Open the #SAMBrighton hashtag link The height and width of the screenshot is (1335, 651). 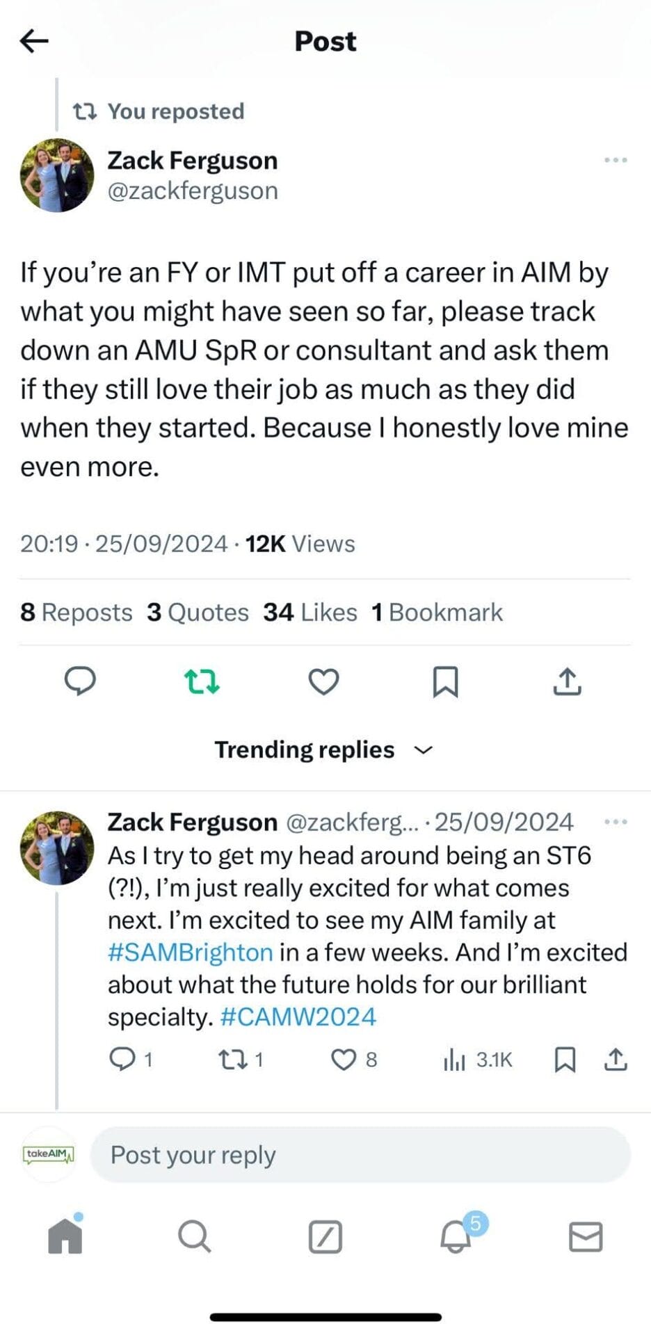point(190,952)
